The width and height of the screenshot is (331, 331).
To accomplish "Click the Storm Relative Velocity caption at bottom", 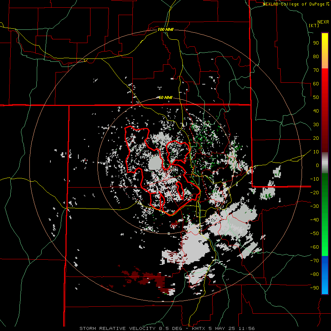I will click(x=167, y=328).
